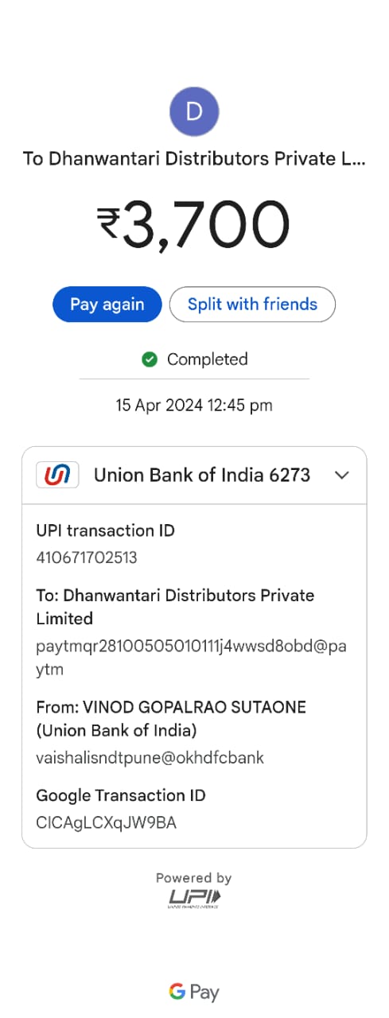Select the Google Transaction ID CICAgLCXqJW9BA
The width and height of the screenshot is (389, 1018).
106,822
